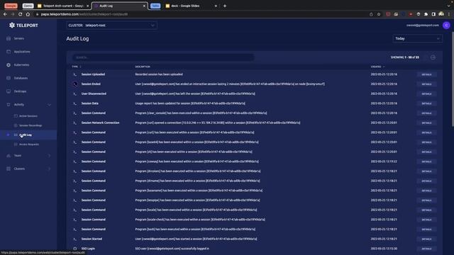This screenshot has width=454, height=255.
Task: Click the Teleport logo
Action: [x=23, y=25]
